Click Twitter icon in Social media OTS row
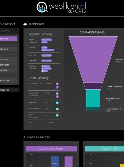 pos(57,84)
